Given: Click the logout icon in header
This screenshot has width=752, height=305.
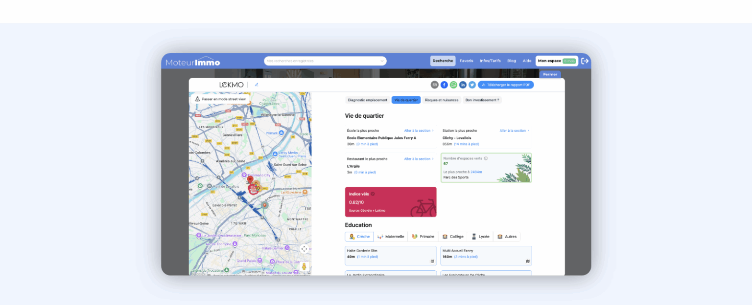Looking at the screenshot, I should pyautogui.click(x=585, y=61).
